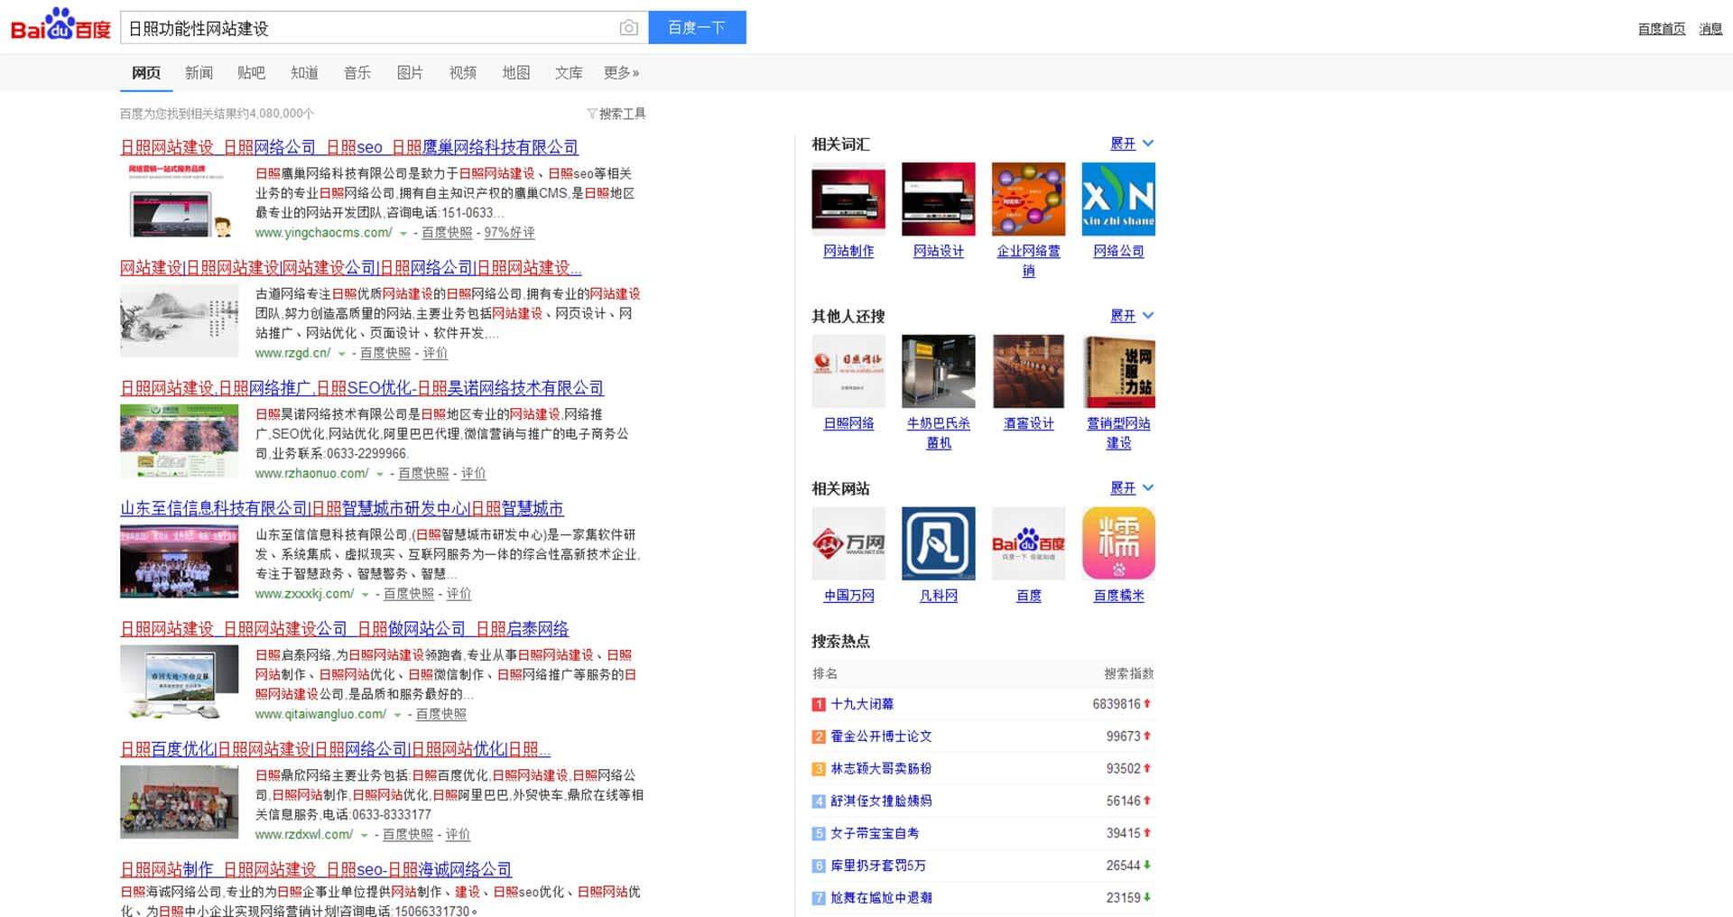Expand the 其他人还搜 section with 展开
Image resolution: width=1733 pixels, height=917 pixels.
[1132, 316]
